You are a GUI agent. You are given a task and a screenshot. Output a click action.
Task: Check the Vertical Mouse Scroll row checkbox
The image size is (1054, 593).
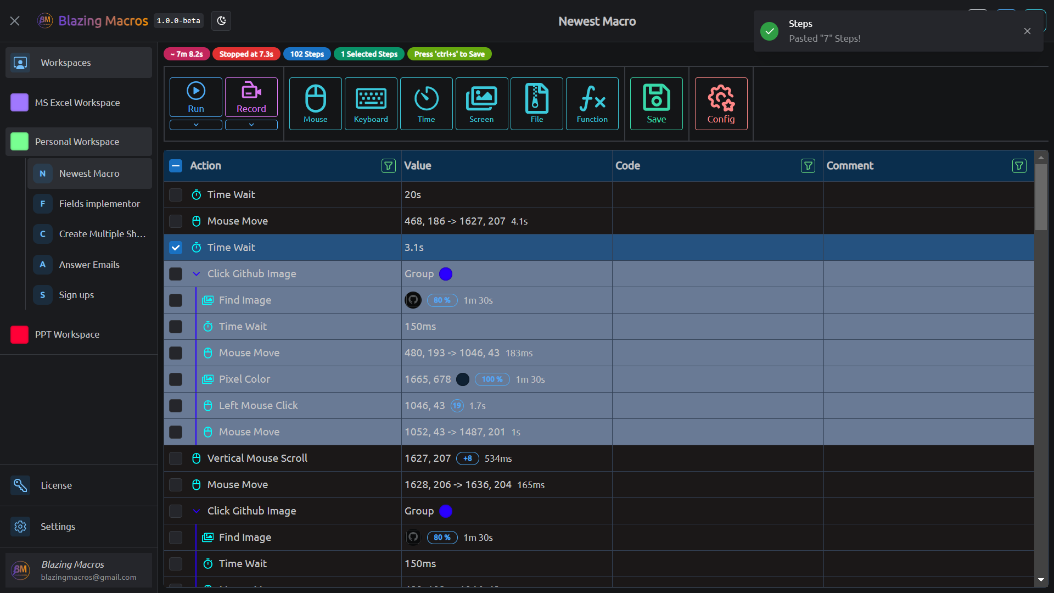176,458
